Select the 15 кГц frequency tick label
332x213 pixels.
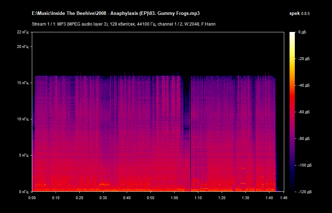(x=23, y=83)
